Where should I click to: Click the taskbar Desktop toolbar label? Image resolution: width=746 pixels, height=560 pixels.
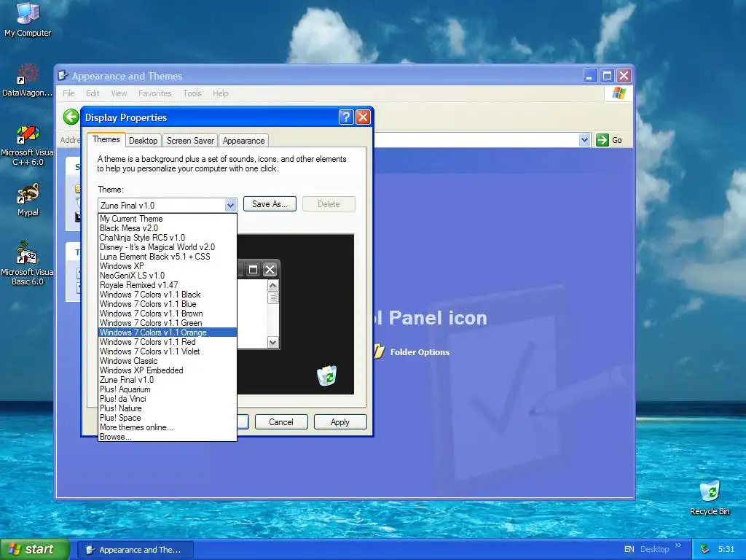click(x=655, y=550)
